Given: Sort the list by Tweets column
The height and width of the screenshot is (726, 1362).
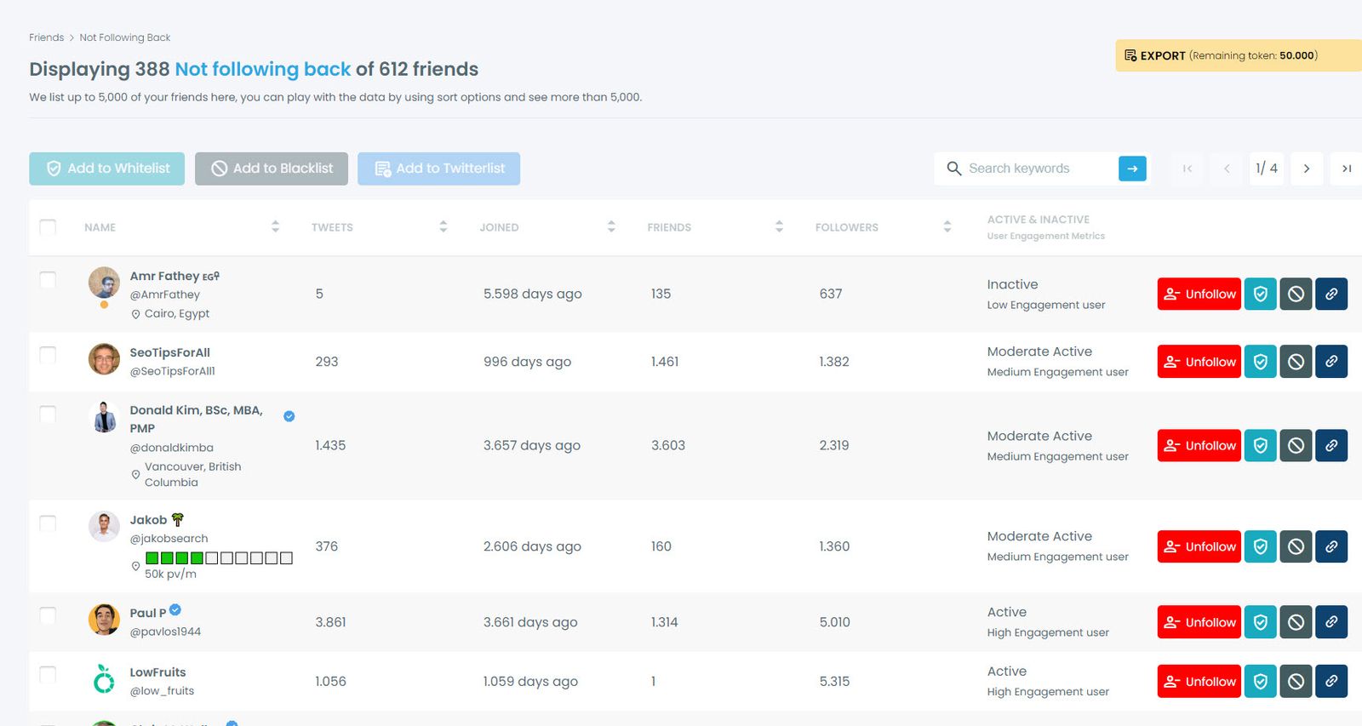Looking at the screenshot, I should [443, 227].
